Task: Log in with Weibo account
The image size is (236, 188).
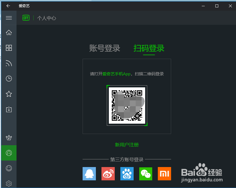Action: [x=108, y=174]
